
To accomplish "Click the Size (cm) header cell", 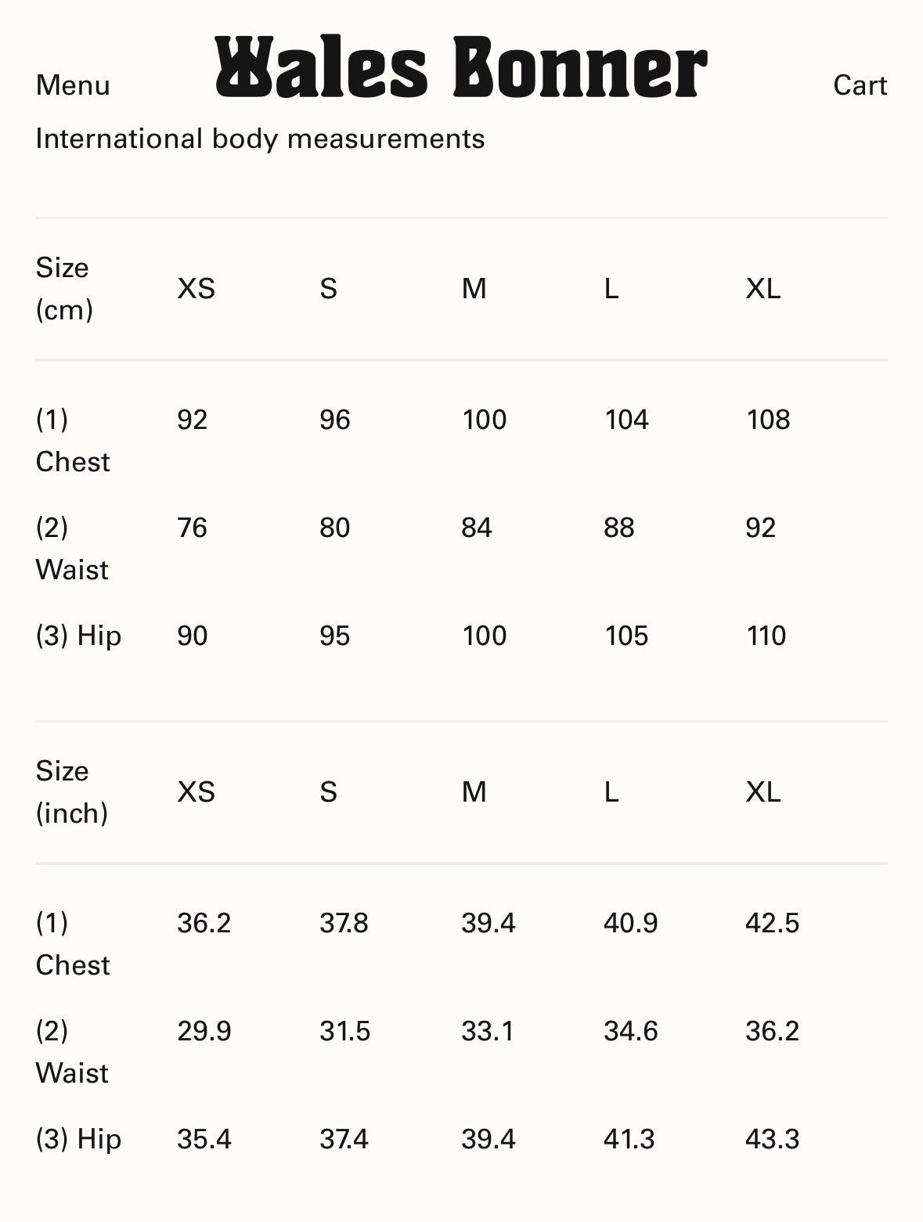I will pyautogui.click(x=64, y=289).
